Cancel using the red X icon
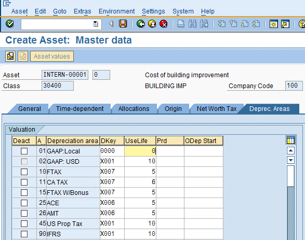 [164, 24]
